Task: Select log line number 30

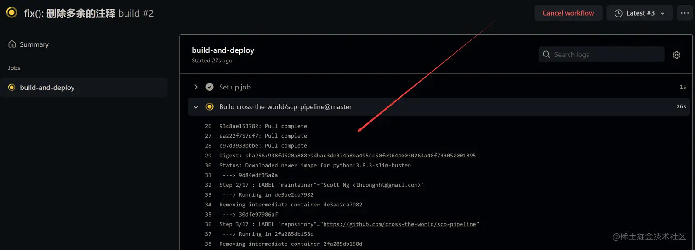Action: pos(208,165)
